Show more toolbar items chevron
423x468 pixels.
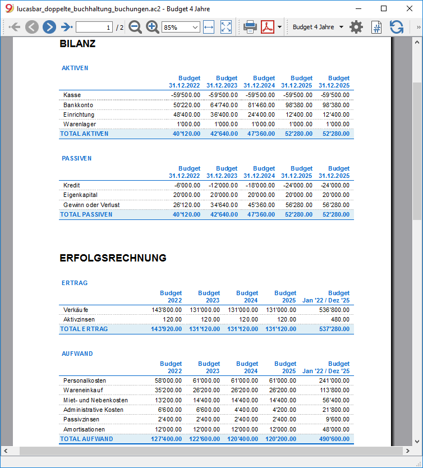click(x=419, y=27)
